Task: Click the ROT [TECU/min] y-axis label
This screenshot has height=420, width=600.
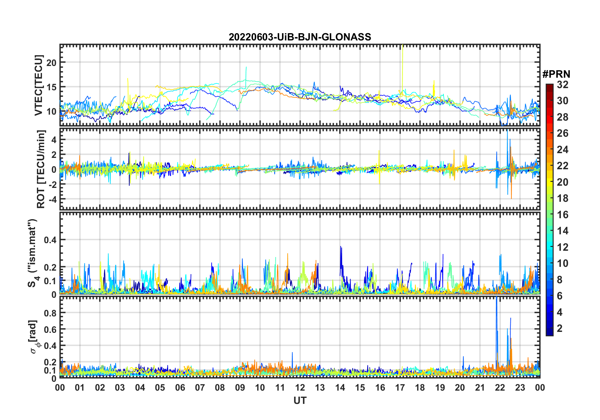Action: click(x=41, y=169)
